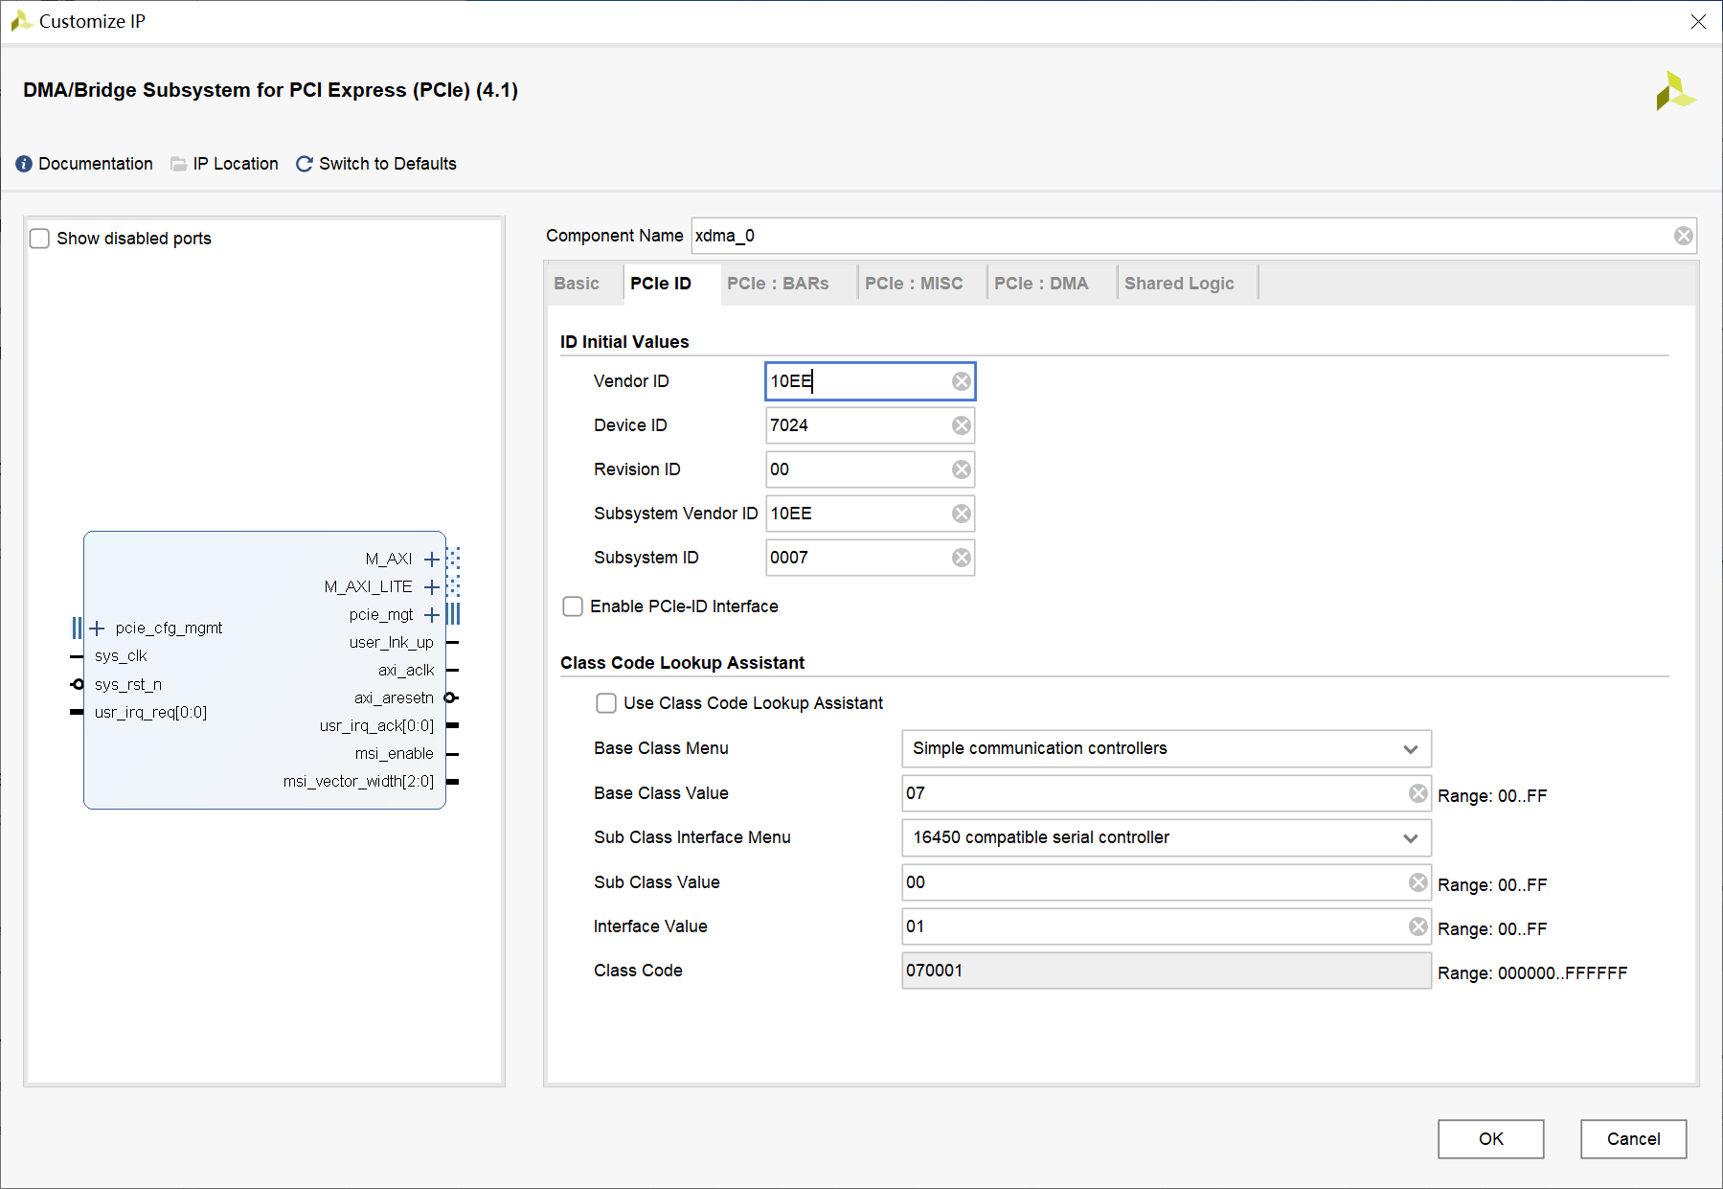Clear the Vendor ID field
Screen dimensions: 1723x1189
pos(962,381)
